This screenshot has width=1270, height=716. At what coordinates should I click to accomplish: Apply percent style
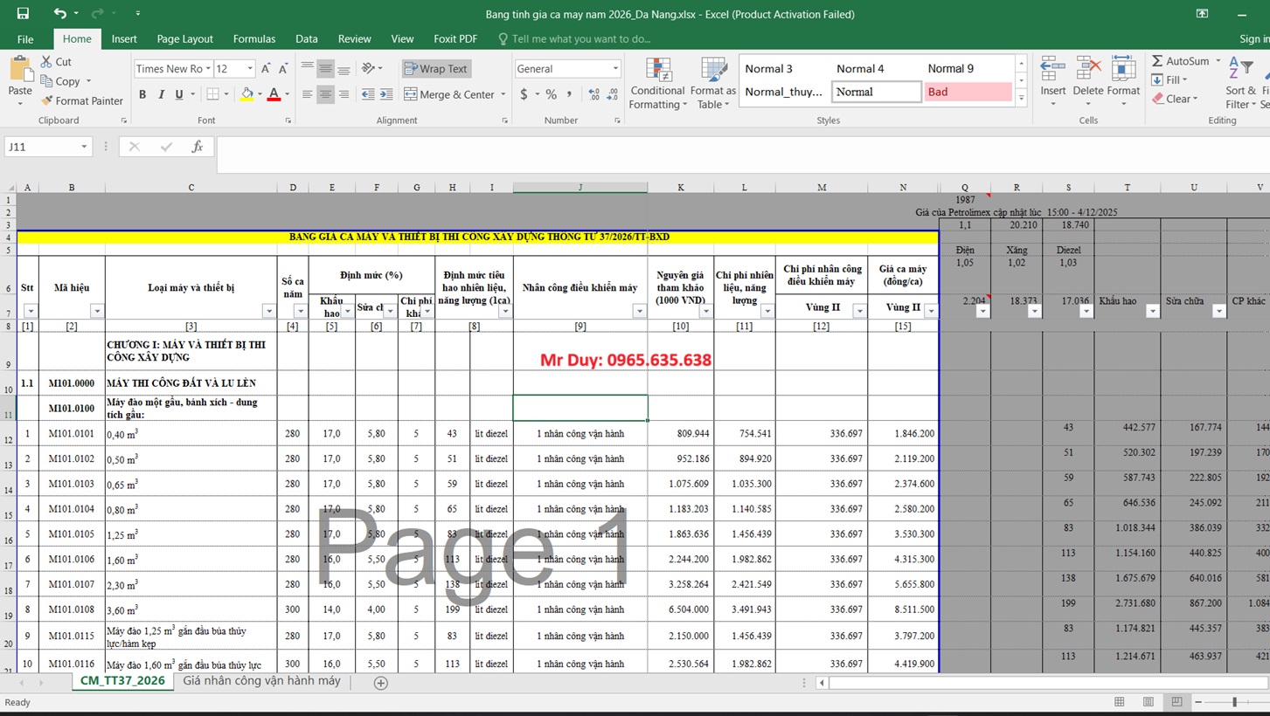(x=551, y=94)
